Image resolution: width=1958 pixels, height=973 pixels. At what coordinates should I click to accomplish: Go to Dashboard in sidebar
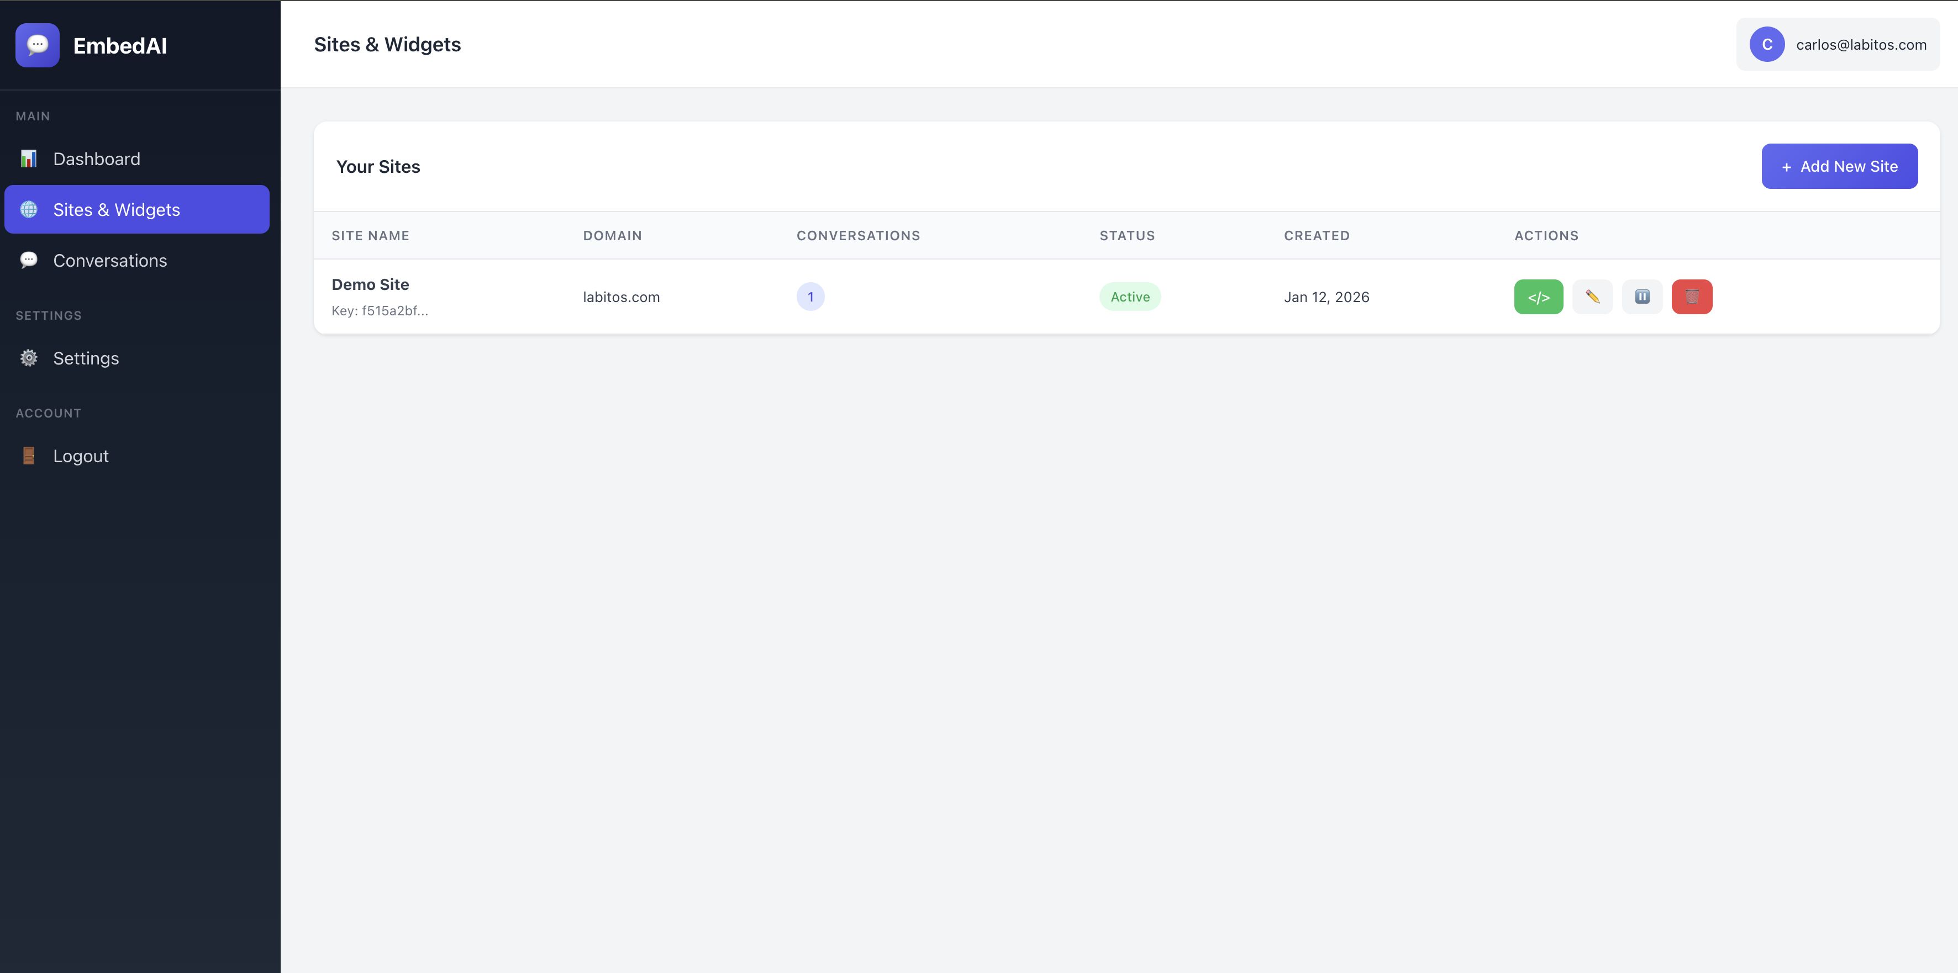[97, 158]
